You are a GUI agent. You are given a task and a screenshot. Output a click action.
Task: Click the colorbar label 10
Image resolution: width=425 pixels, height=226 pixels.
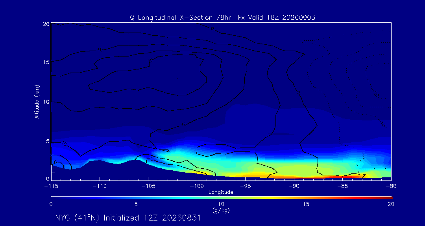tap(221, 204)
